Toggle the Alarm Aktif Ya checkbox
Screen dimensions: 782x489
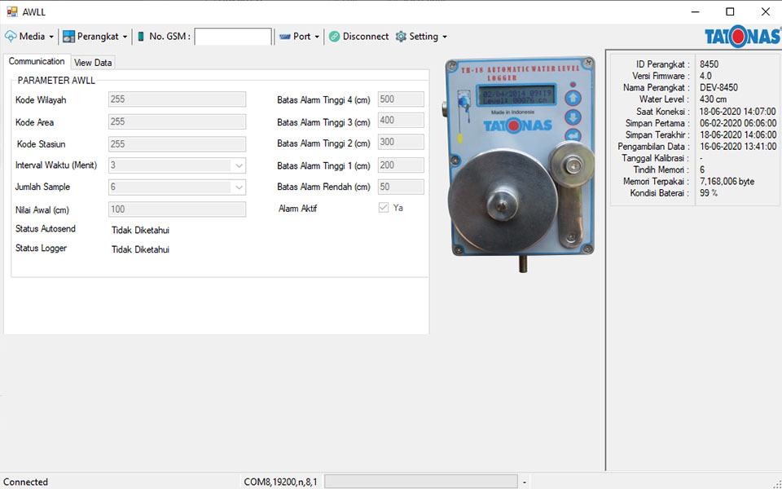384,208
